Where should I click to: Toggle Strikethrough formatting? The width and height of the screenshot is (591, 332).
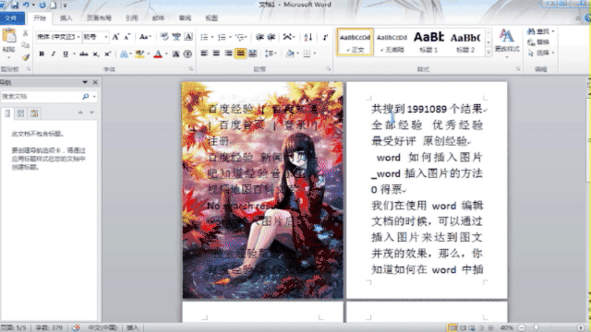84,54
